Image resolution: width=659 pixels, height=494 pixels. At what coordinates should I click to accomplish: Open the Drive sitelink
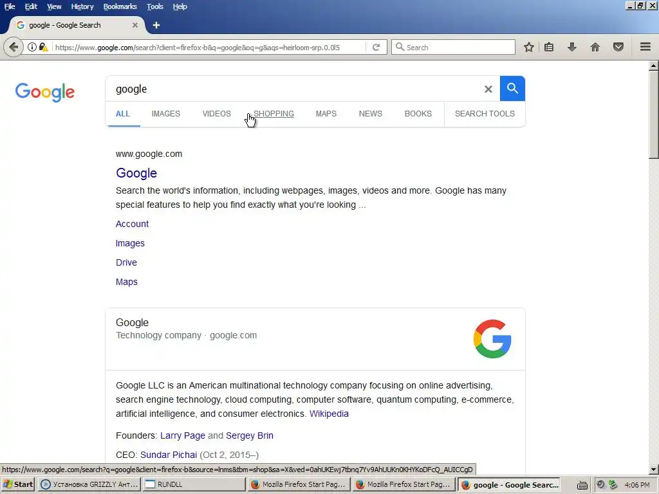click(127, 262)
